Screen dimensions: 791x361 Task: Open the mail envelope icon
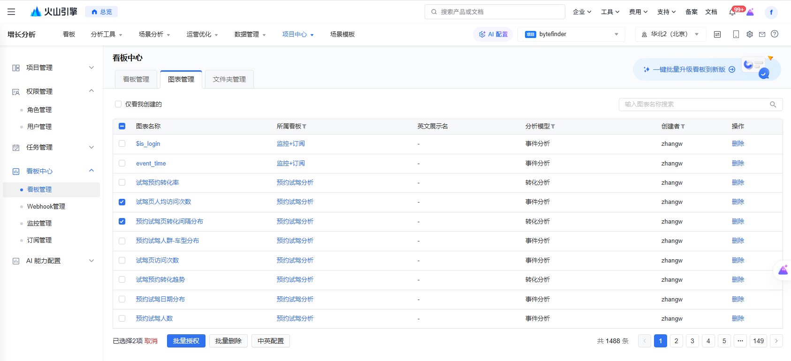[x=762, y=34]
